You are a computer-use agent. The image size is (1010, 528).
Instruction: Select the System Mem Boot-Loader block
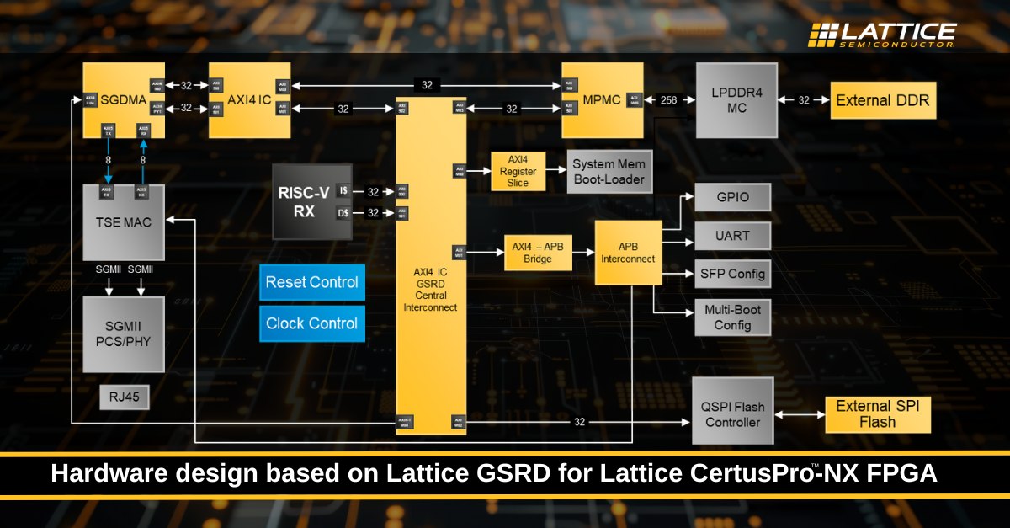coord(609,172)
